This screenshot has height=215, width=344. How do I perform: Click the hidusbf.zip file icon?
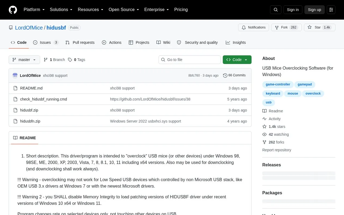pos(16,110)
